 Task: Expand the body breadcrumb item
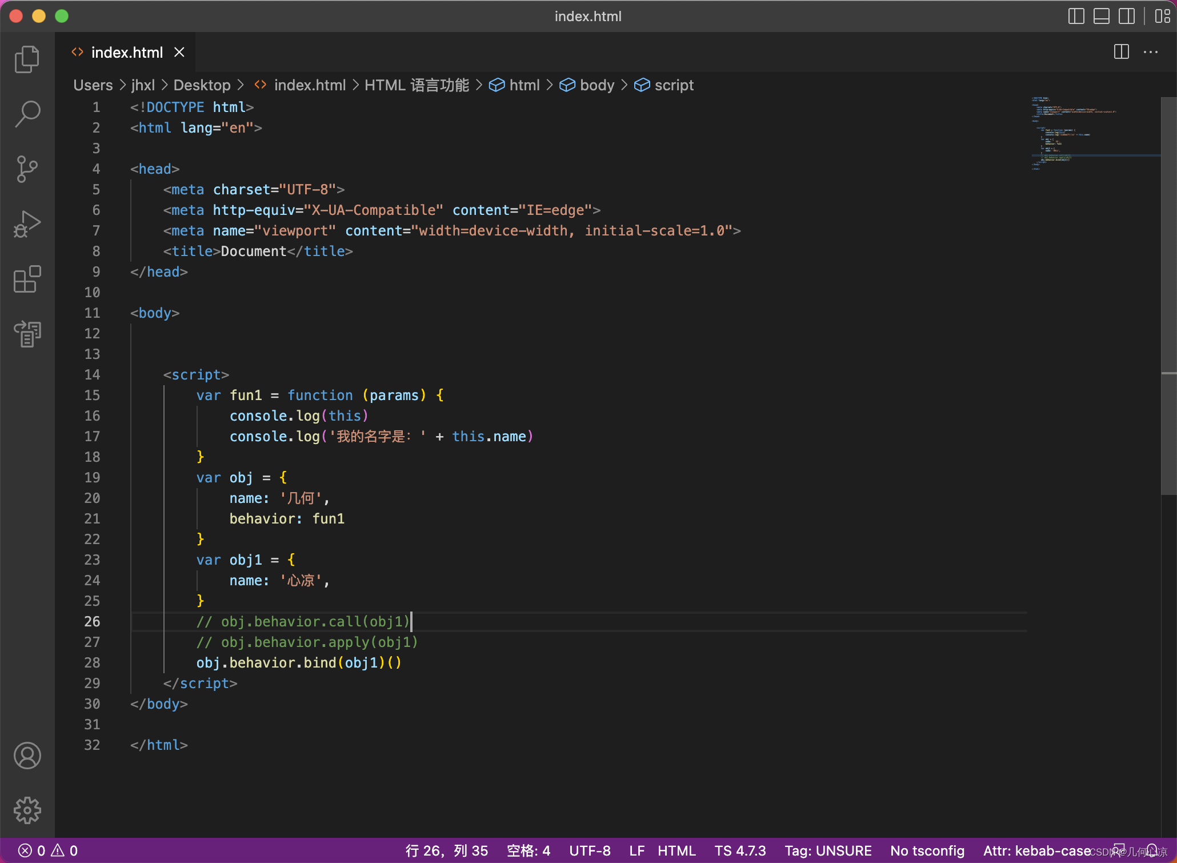596,85
